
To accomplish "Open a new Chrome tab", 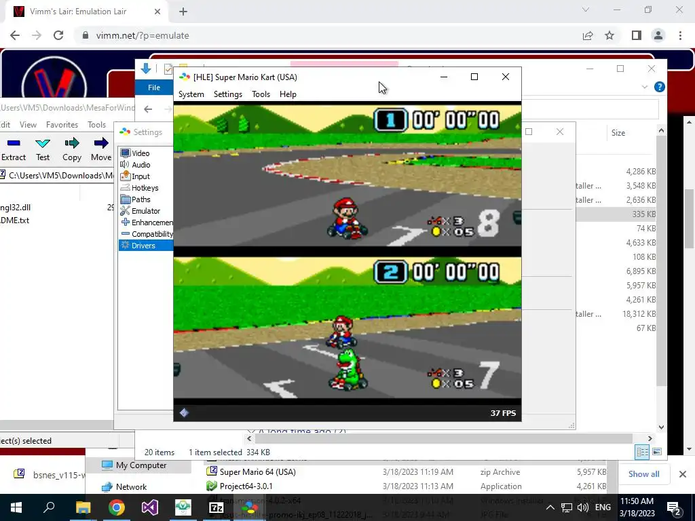I will point(183,12).
